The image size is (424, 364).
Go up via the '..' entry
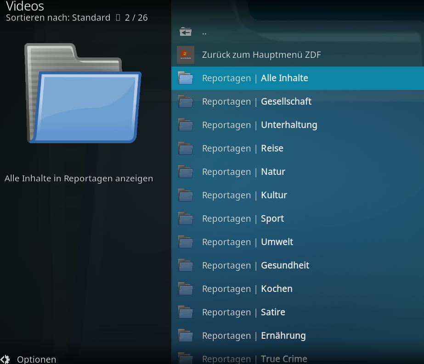[x=298, y=32]
